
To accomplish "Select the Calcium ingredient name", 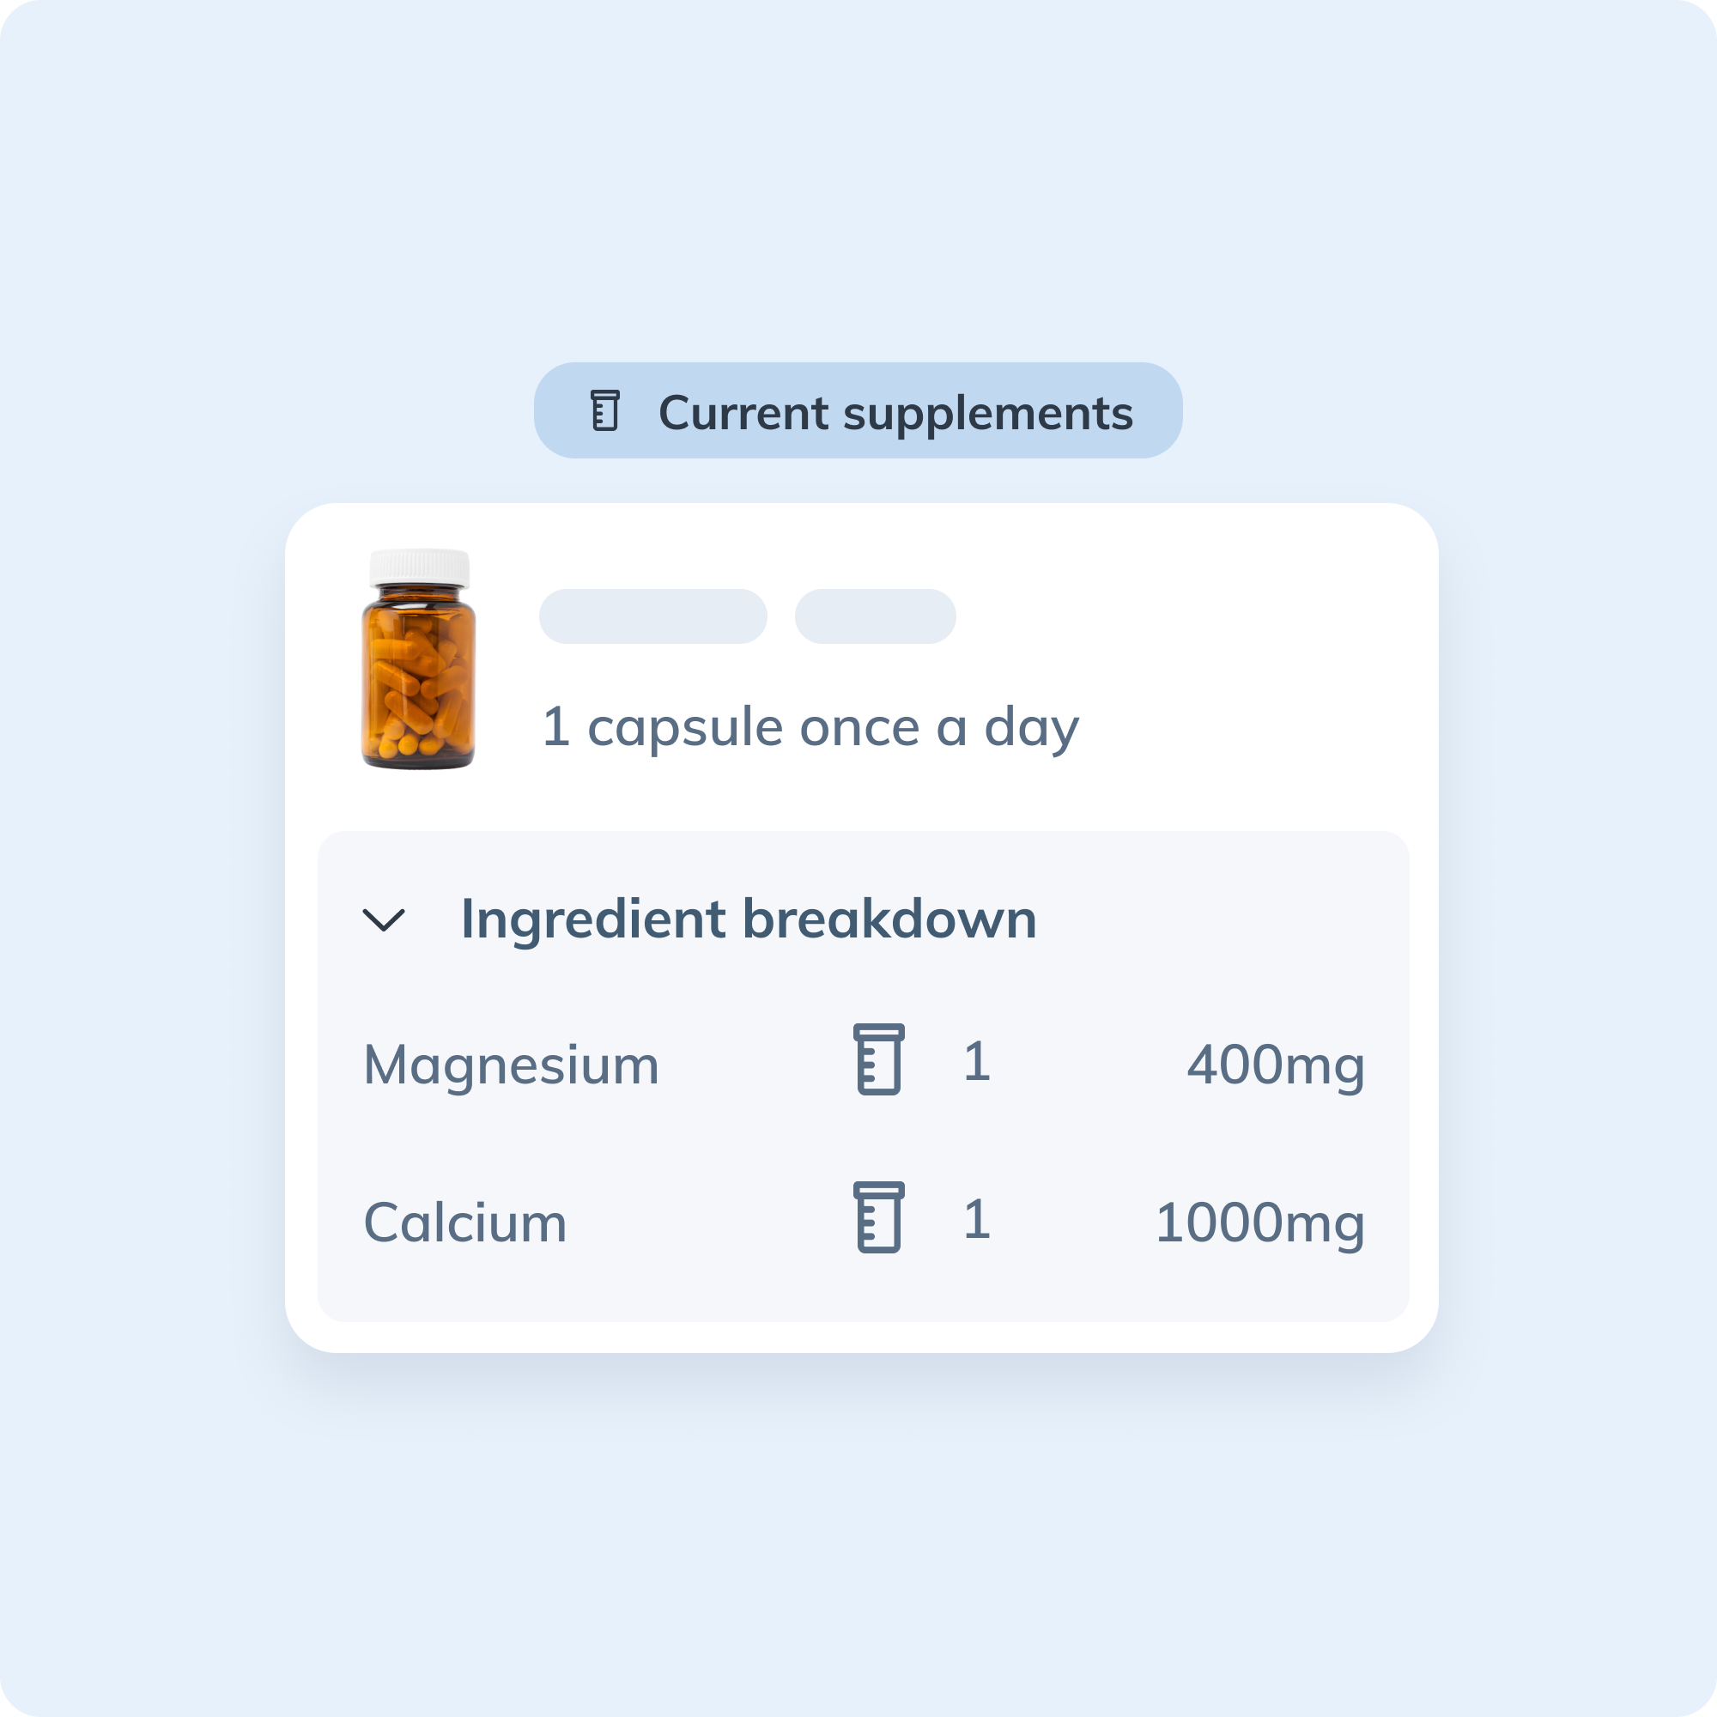I will click(464, 1223).
